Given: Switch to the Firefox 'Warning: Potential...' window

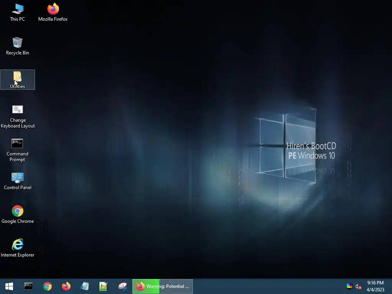Looking at the screenshot, I should (162, 286).
